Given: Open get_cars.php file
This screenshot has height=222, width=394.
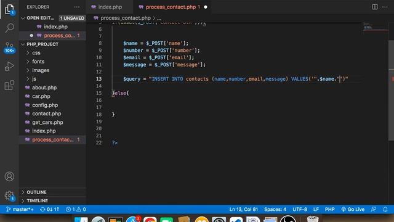Looking at the screenshot, I should point(47,123).
